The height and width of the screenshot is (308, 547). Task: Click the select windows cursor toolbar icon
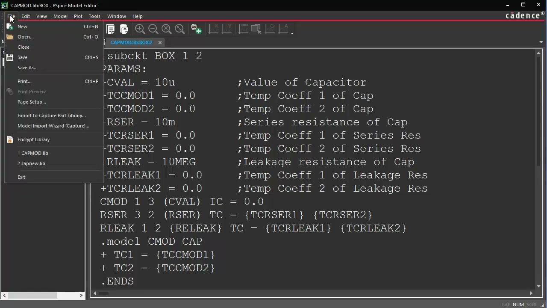[x=256, y=29]
